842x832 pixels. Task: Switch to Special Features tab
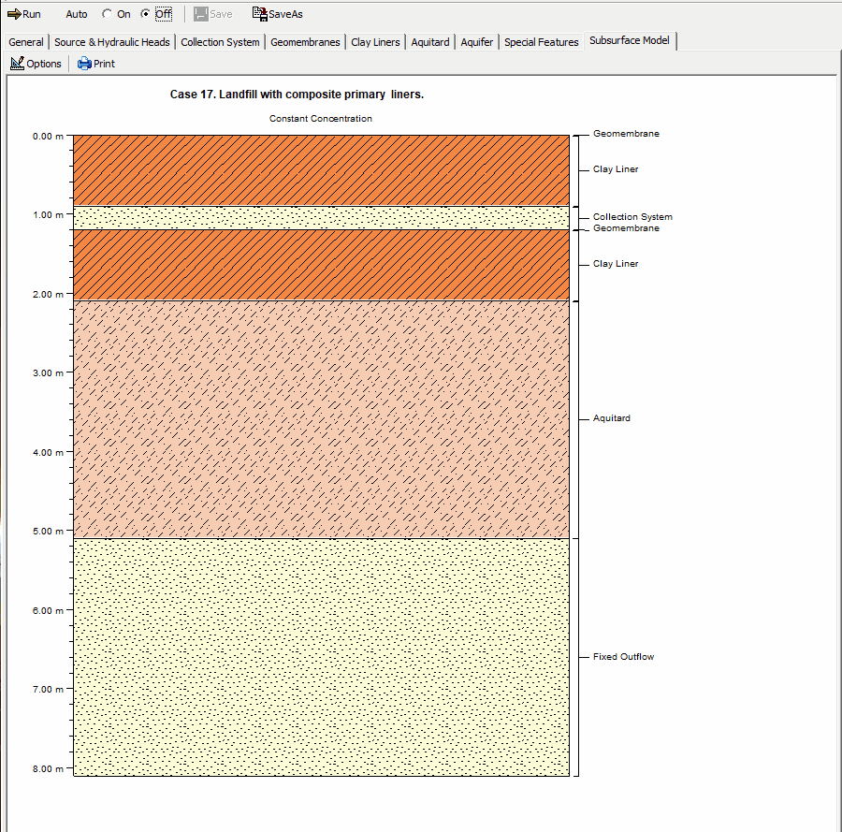(x=542, y=42)
